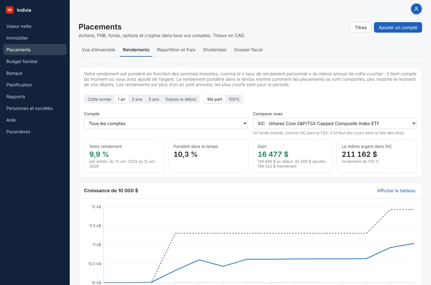This screenshot has height=285, width=431.
Task: Click the Placements page heading
Action: (100, 27)
